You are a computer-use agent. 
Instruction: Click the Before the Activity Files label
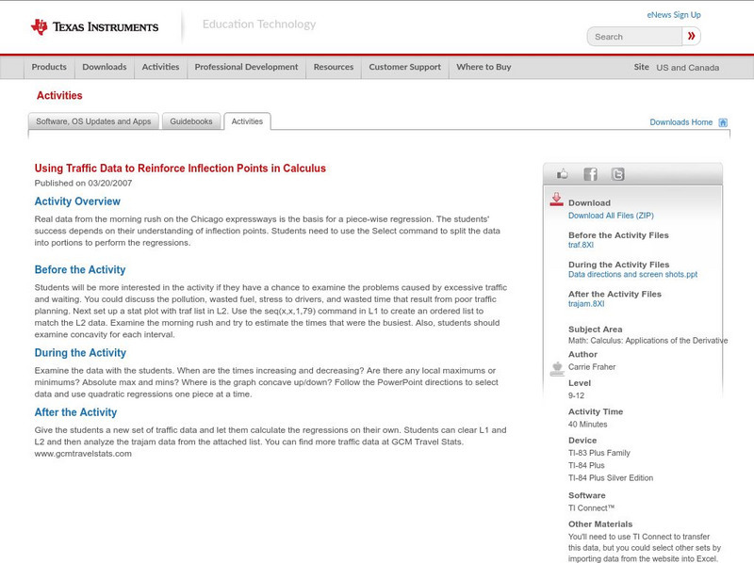click(618, 235)
